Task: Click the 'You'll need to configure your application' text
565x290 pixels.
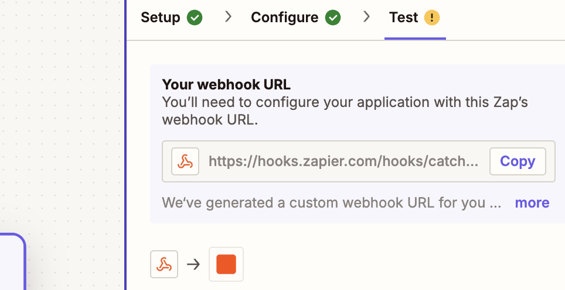Action: (345, 111)
